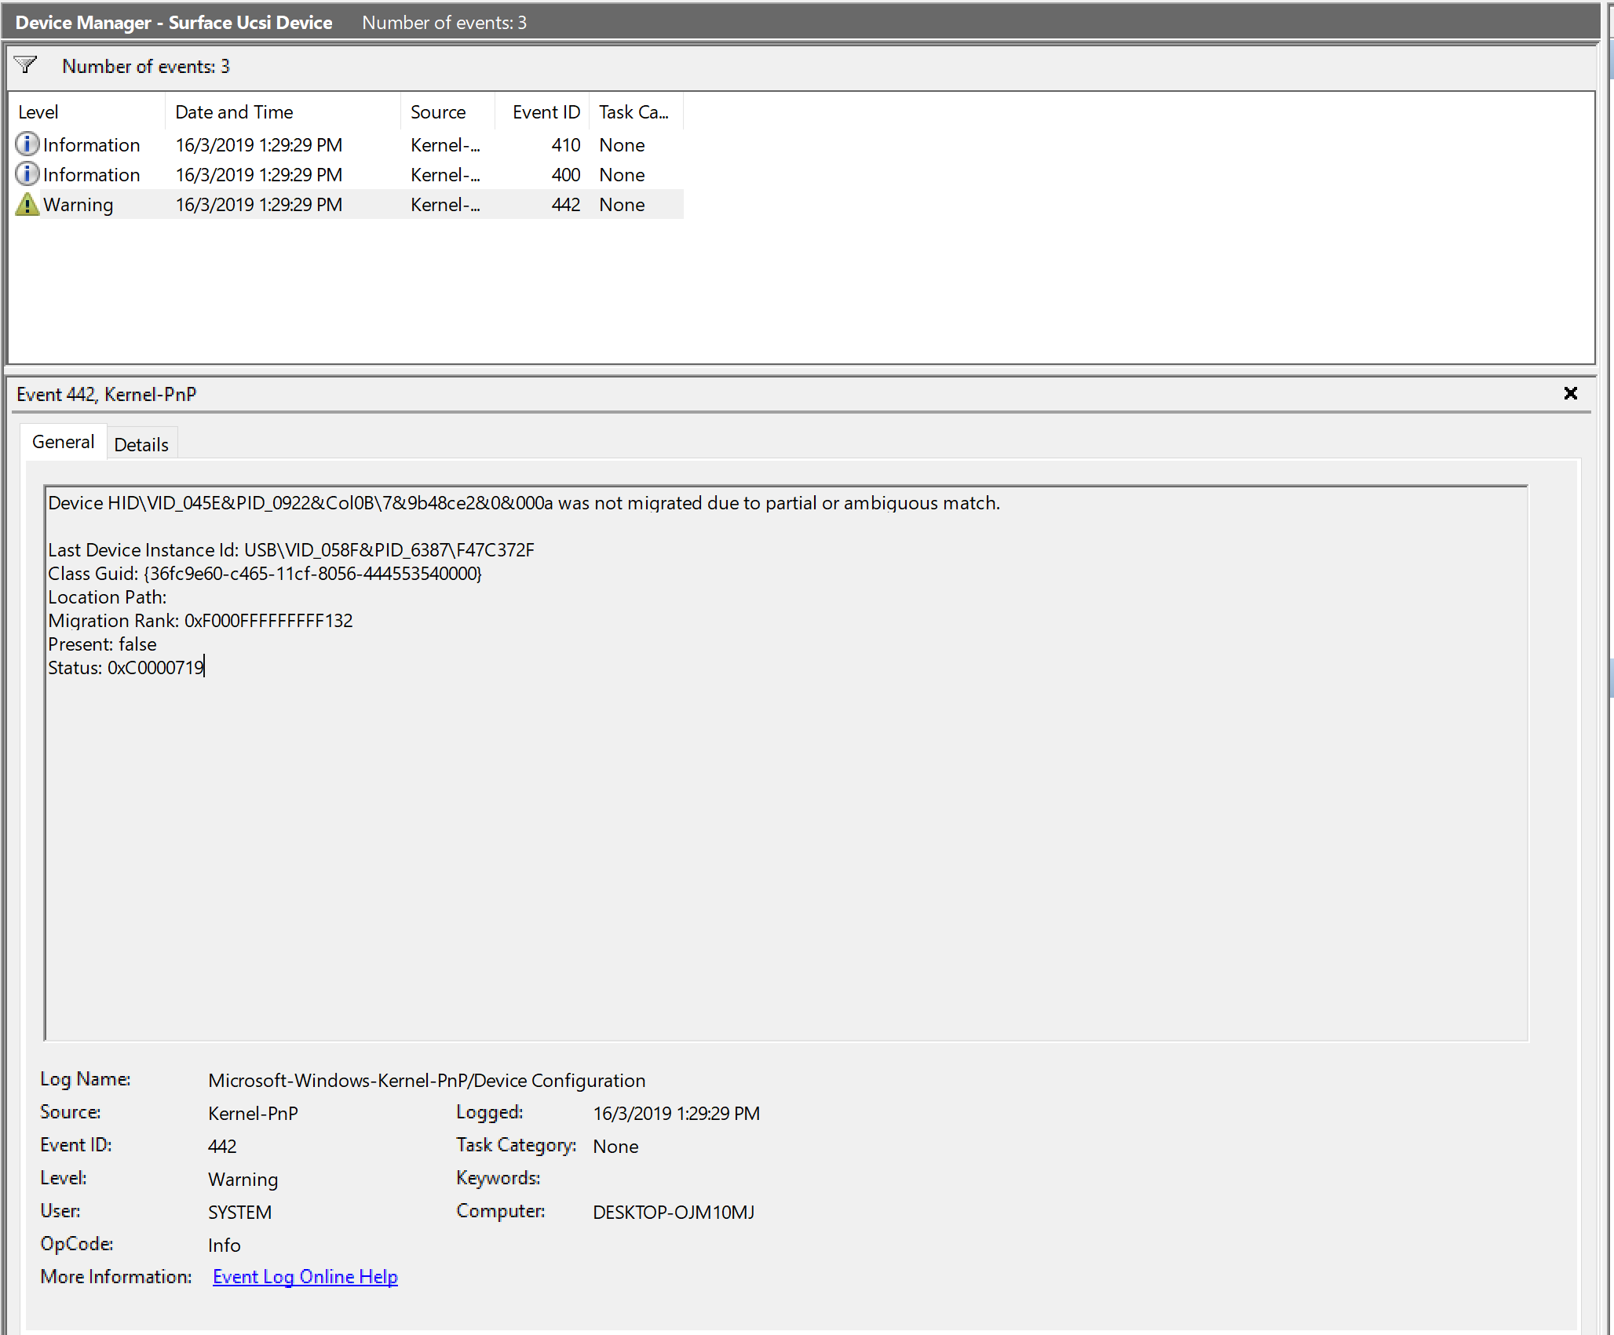This screenshot has height=1335, width=1614.
Task: Click the computer name DESKTOP-OJM10MJ
Action: pyautogui.click(x=673, y=1213)
